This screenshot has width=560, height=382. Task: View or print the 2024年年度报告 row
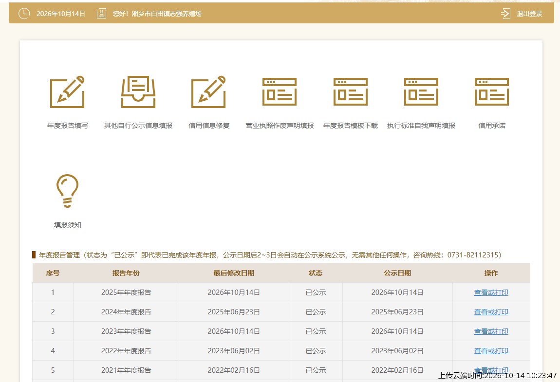[x=491, y=311]
